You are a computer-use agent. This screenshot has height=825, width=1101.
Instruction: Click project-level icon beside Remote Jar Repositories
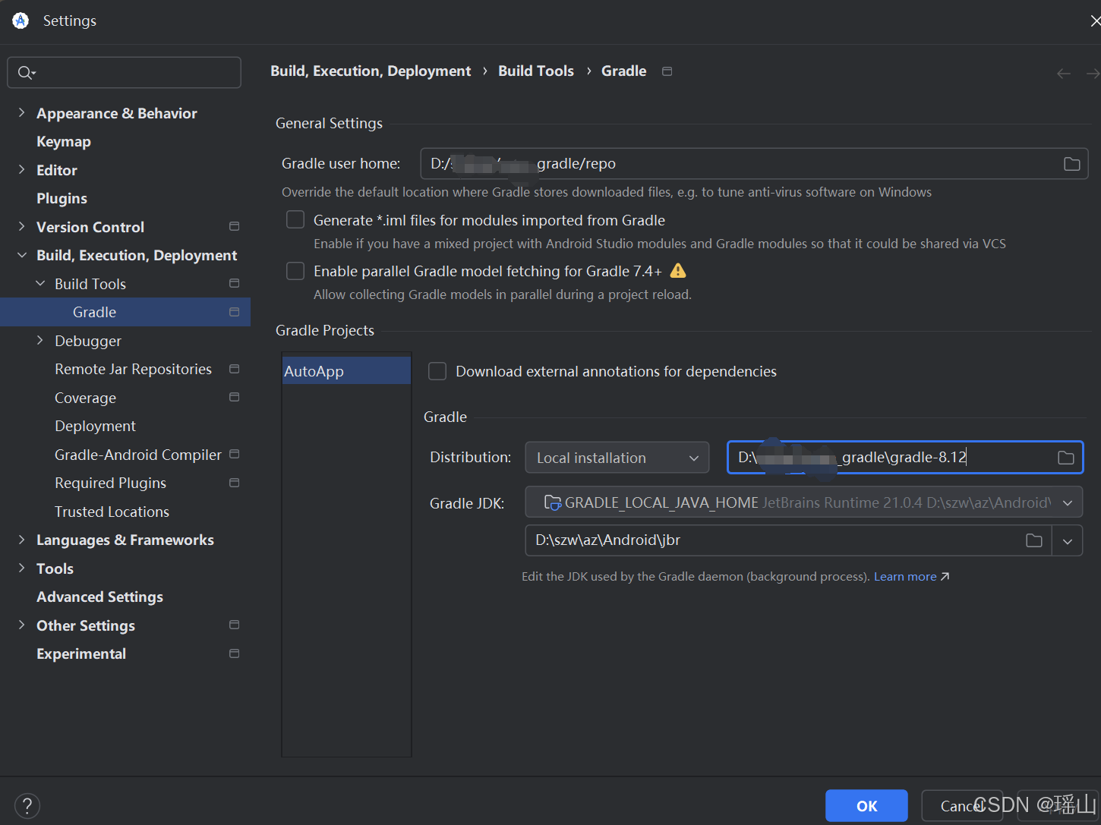234,369
